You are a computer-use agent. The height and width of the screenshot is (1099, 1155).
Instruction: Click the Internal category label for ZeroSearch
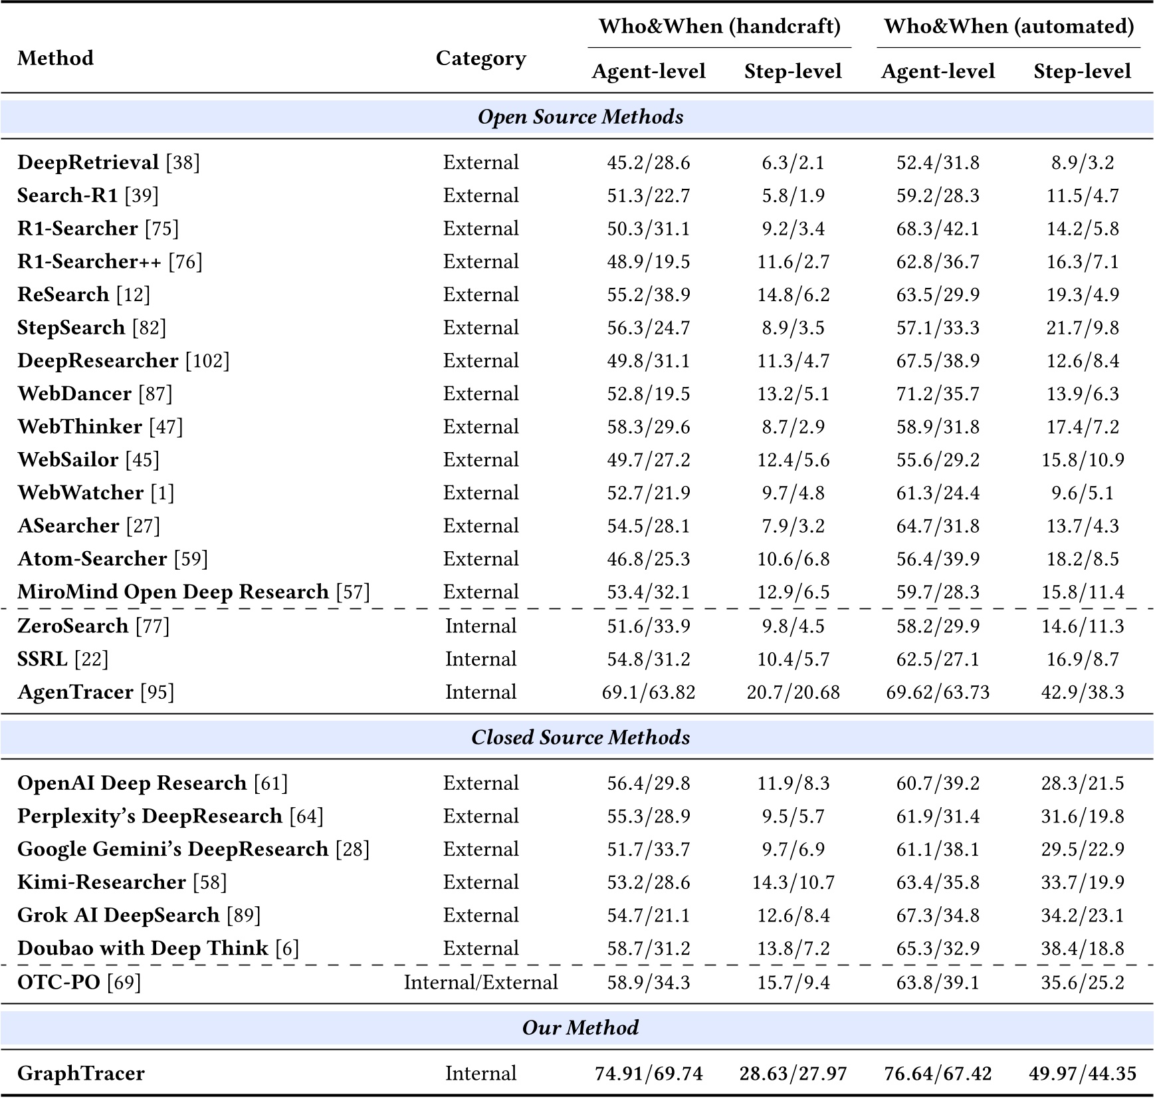480,625
